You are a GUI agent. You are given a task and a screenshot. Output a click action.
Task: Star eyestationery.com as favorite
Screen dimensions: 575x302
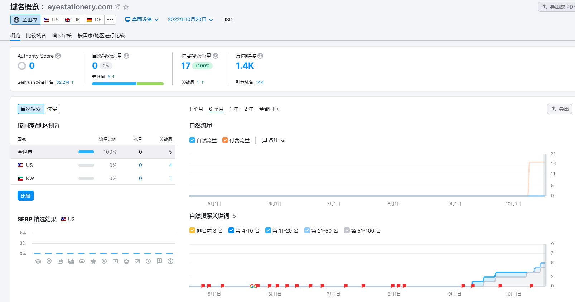pos(126,7)
